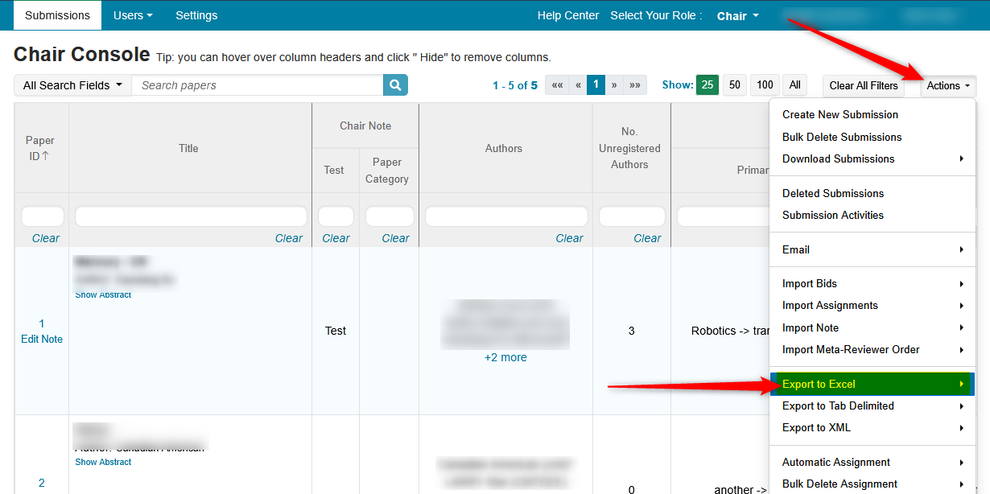Open All Search Fields dropdown

[72, 85]
